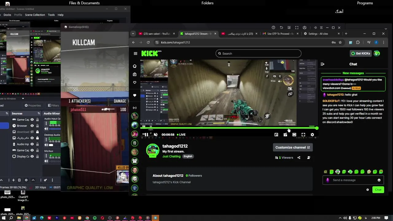Hide the Display Ca source in OBS
Image resolution: width=393 pixels, height=221 pixels.
[x=32, y=157]
